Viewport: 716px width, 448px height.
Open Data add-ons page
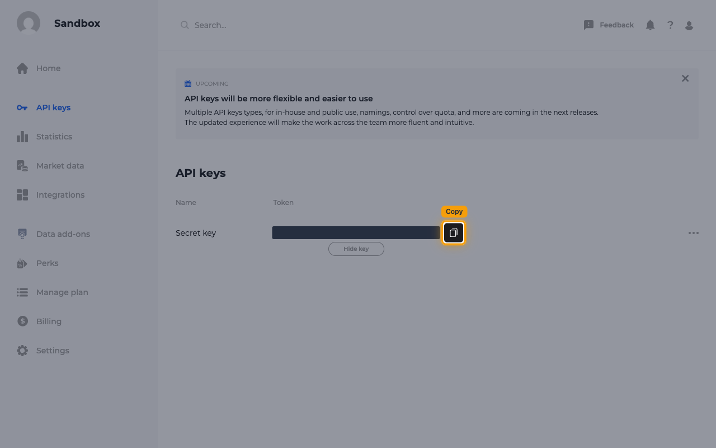(63, 234)
